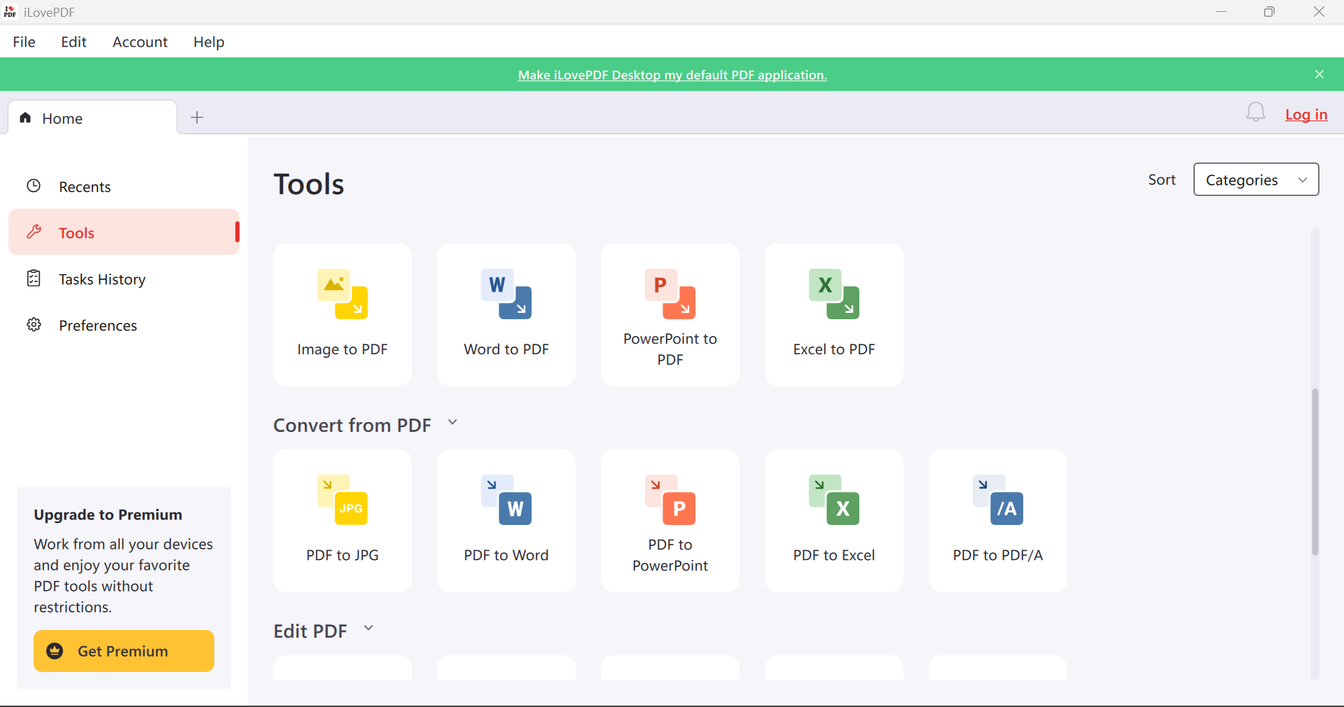The height and width of the screenshot is (707, 1344).
Task: Open the Account menu
Action: [x=140, y=42]
